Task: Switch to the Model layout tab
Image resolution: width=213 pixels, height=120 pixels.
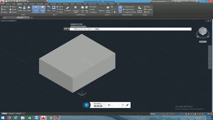Action: tap(4, 113)
